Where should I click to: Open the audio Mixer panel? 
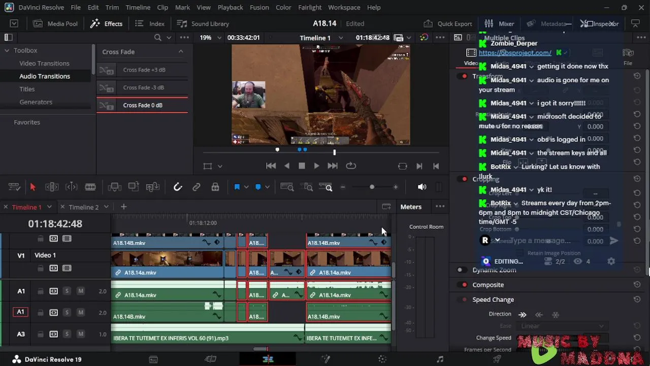tap(499, 23)
